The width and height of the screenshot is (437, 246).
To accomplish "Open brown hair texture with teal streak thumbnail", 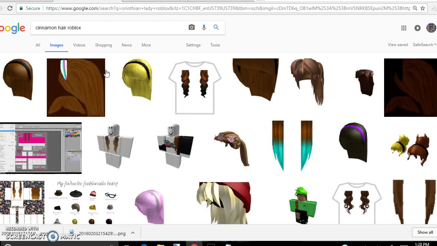I will coord(76,87).
